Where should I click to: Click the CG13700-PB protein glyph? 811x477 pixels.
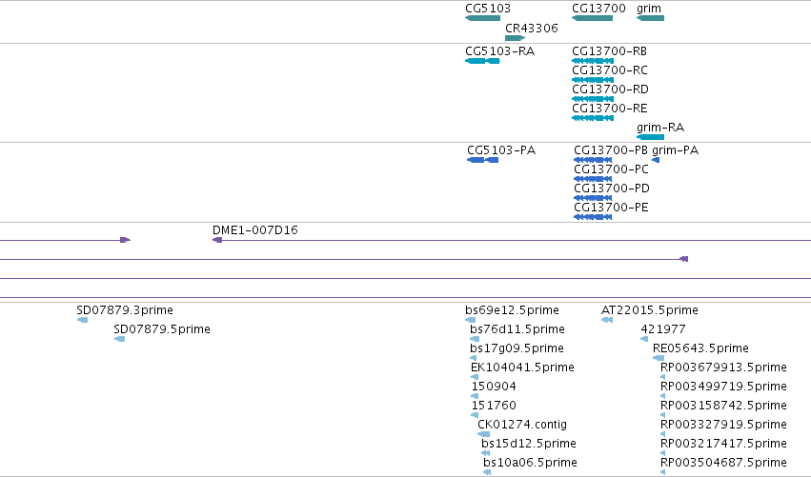(593, 160)
